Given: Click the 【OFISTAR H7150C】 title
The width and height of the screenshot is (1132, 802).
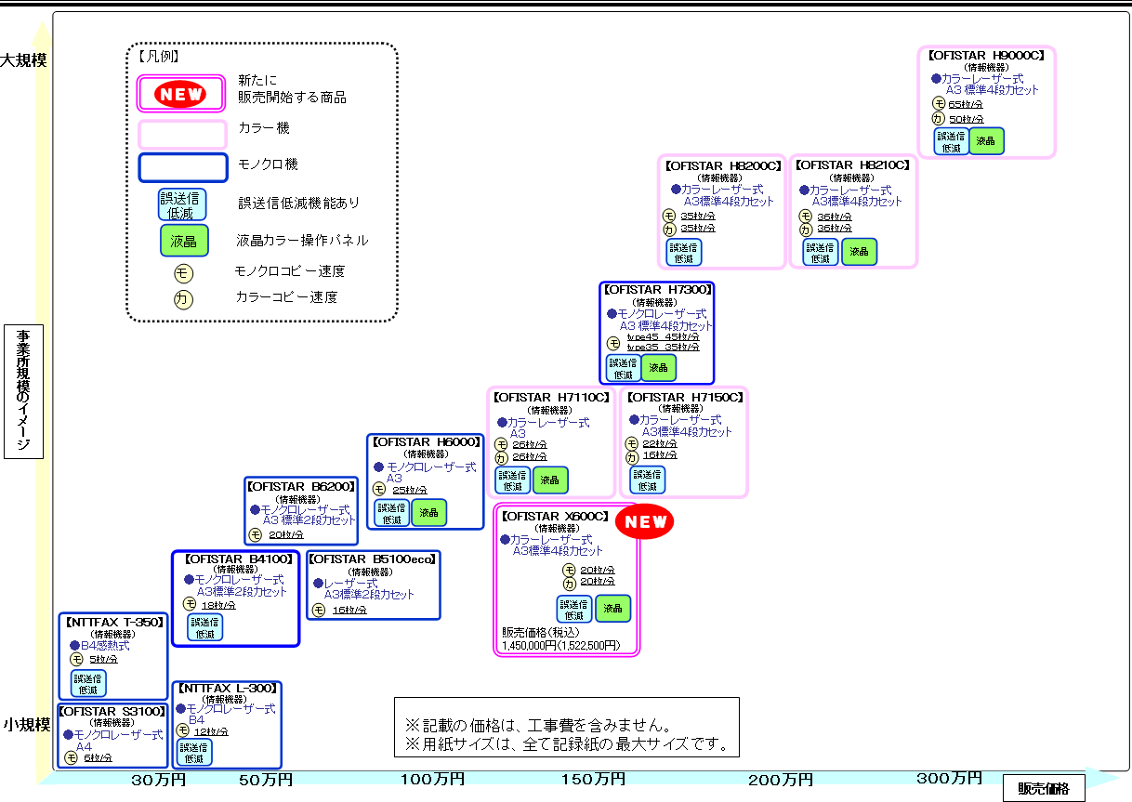Looking at the screenshot, I should 685,397.
